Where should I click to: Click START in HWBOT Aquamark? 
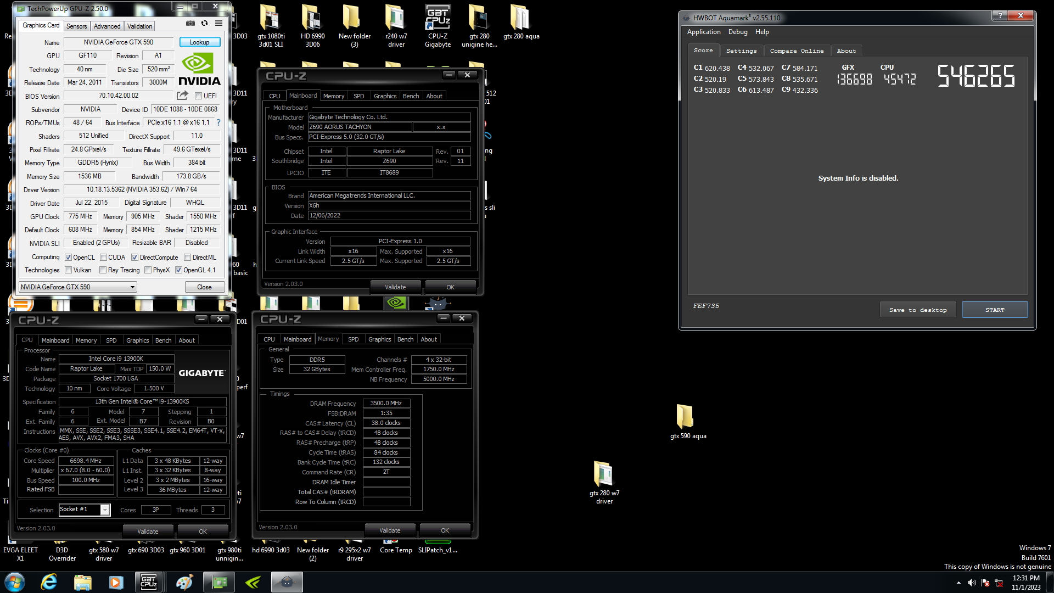click(995, 310)
